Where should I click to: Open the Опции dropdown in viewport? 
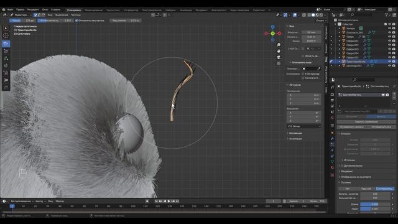click(x=321, y=21)
